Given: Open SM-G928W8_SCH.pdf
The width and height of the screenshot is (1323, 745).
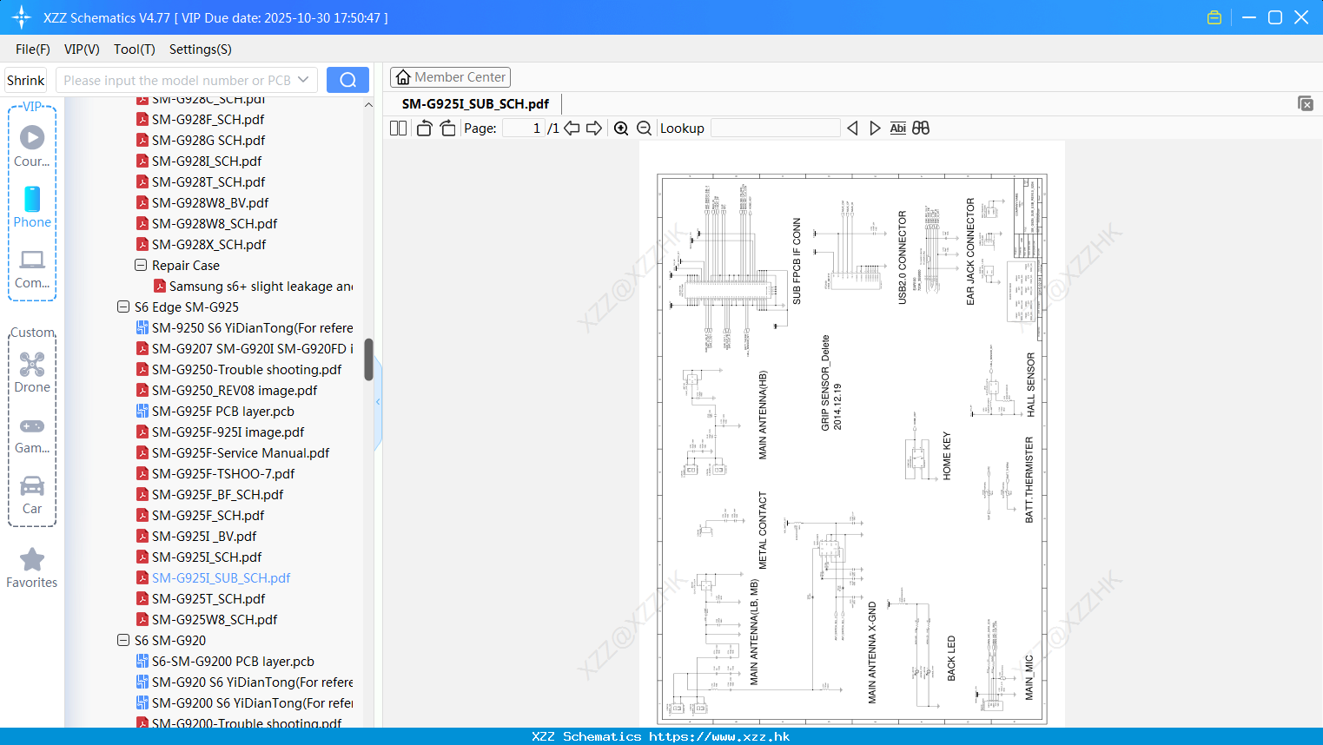Looking at the screenshot, I should [x=215, y=223].
